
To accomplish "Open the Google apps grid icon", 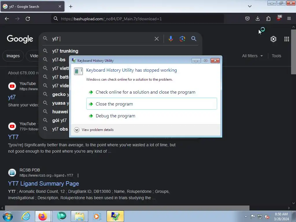I will pos(286,39).
